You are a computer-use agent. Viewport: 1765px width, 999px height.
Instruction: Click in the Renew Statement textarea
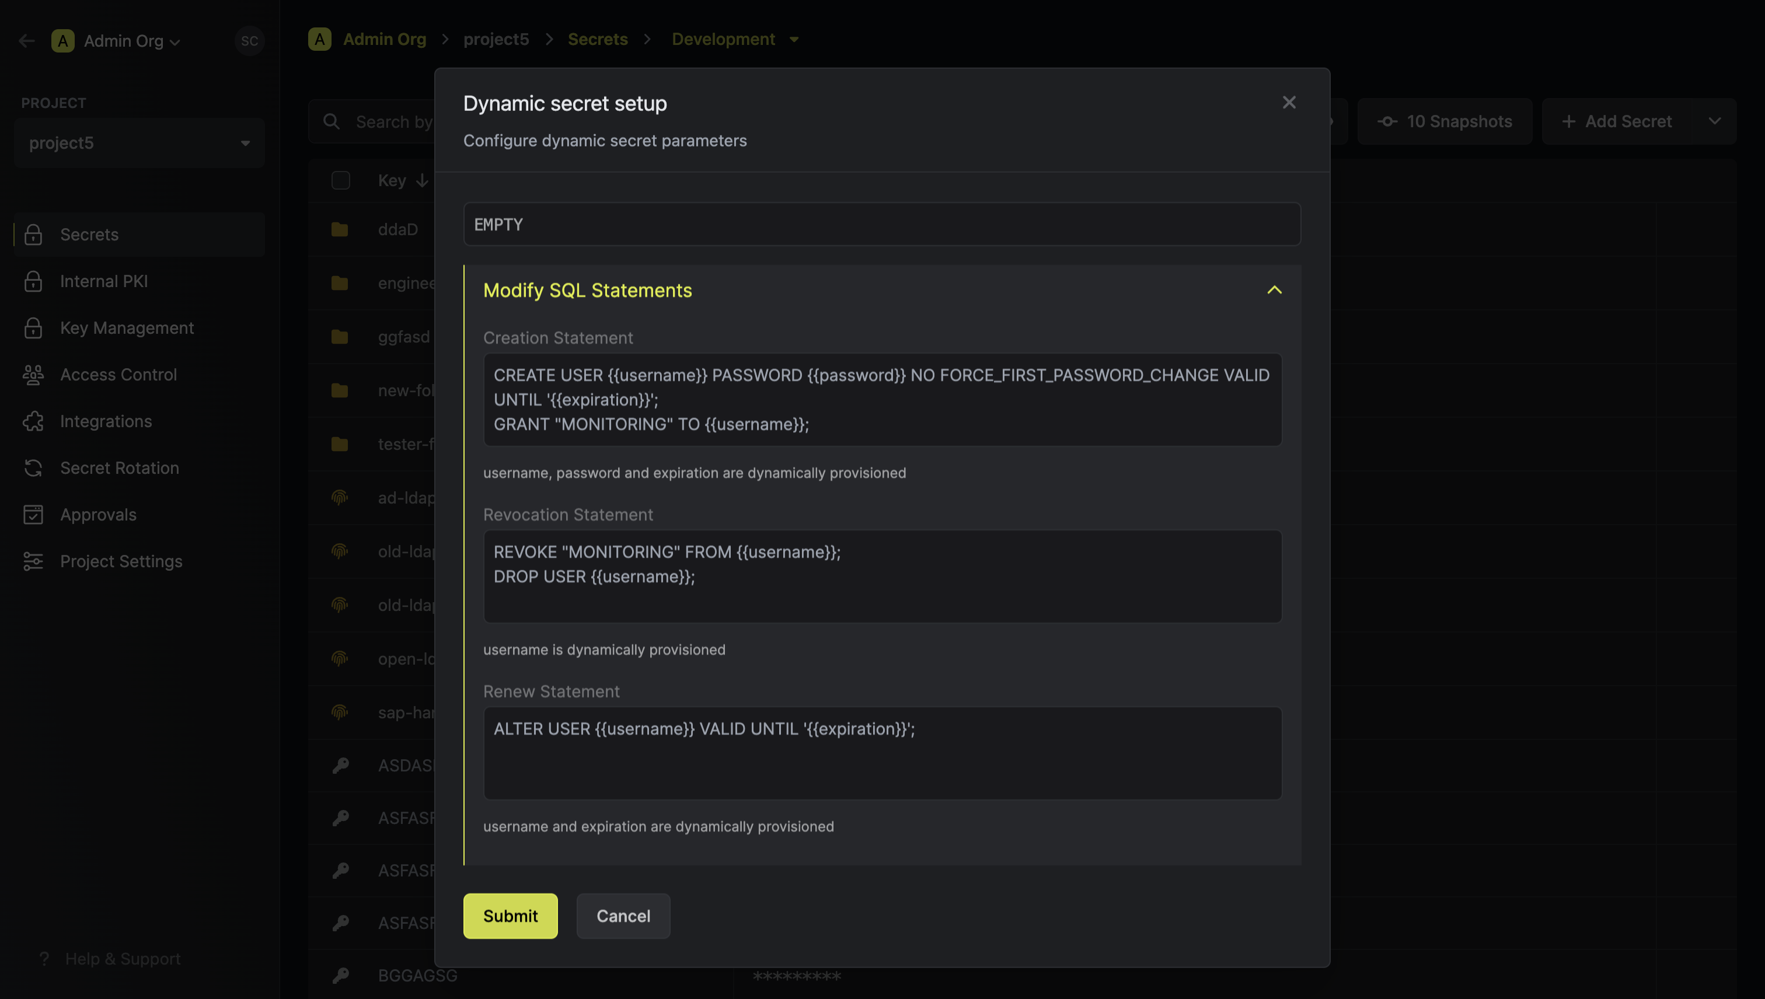pos(882,753)
